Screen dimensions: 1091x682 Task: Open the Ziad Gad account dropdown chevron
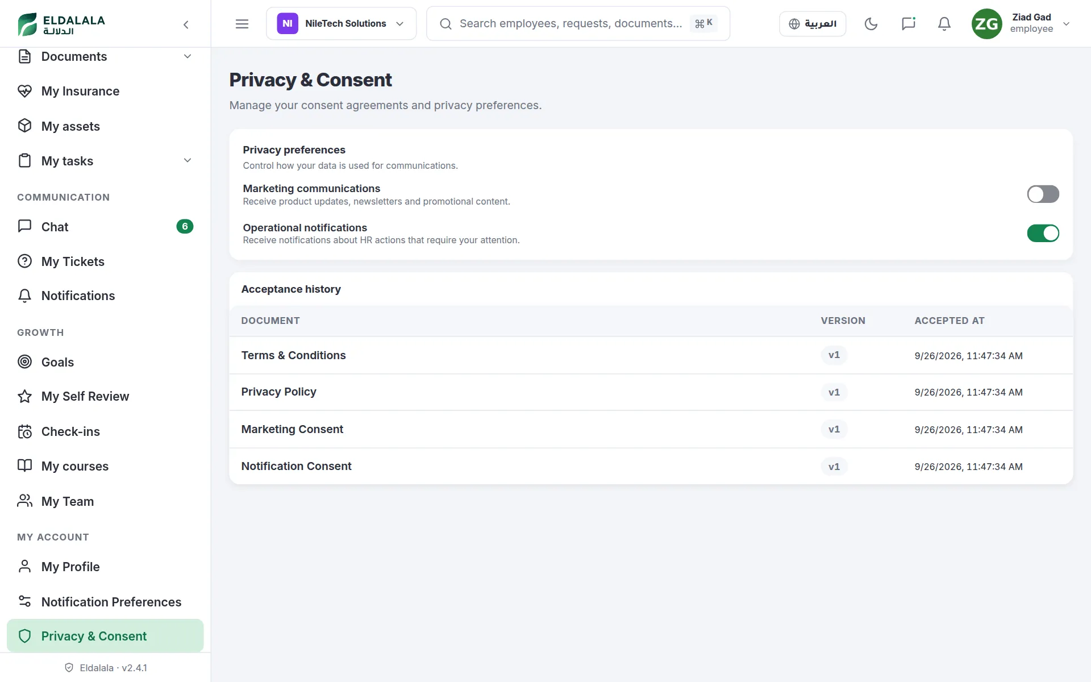click(x=1066, y=24)
